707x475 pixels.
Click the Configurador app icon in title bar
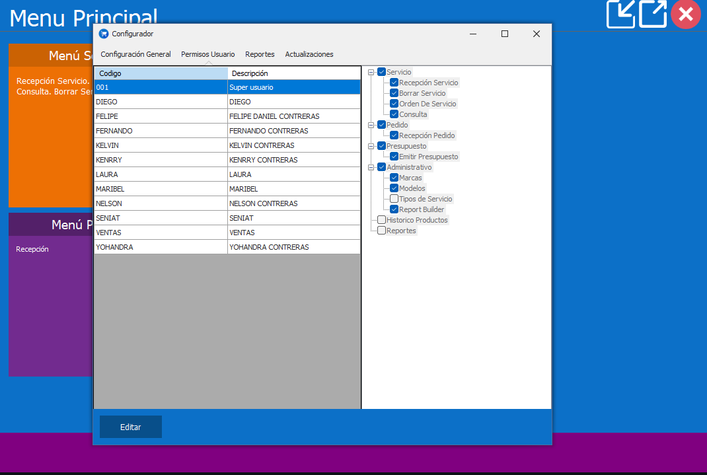coord(103,34)
